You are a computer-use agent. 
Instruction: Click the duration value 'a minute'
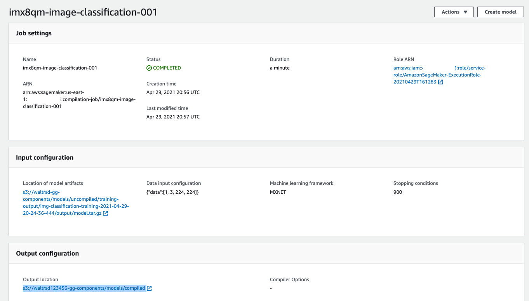tap(280, 68)
